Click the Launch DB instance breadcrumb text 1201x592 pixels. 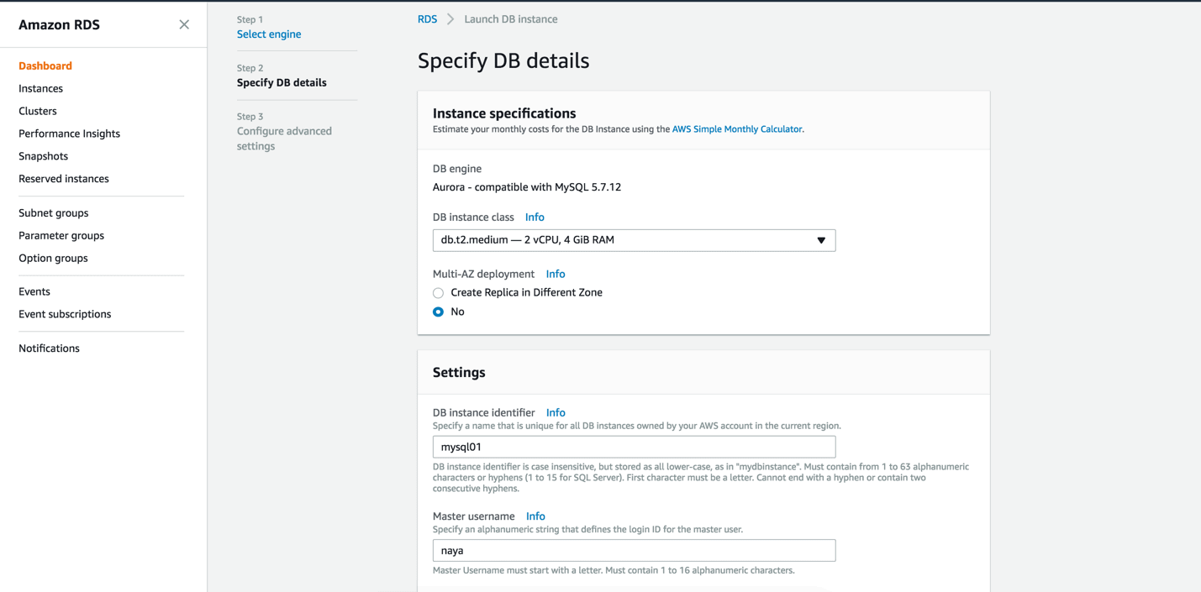(511, 19)
